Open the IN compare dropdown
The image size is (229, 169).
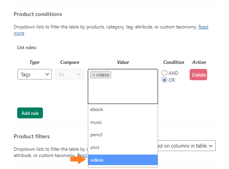coord(69,74)
